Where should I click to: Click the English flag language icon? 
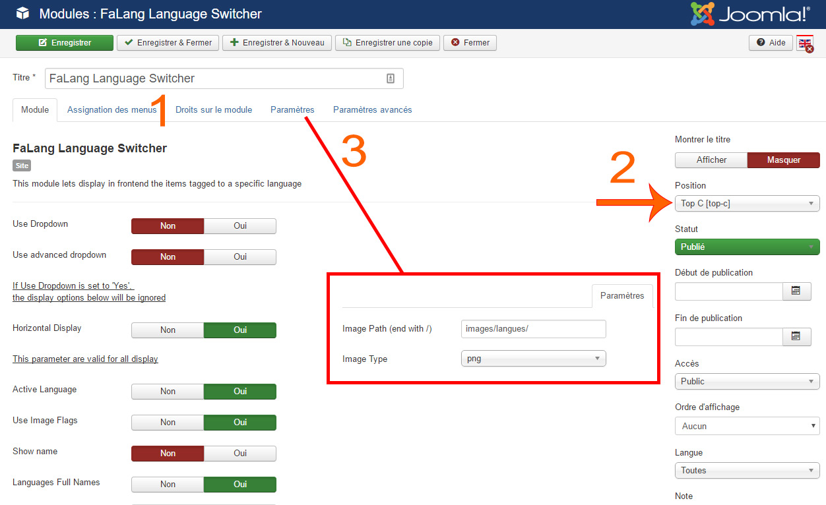805,44
